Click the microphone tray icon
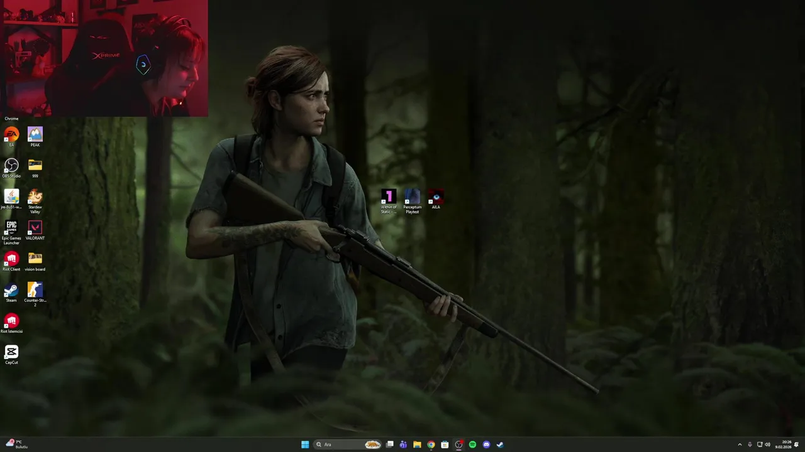The height and width of the screenshot is (452, 805). click(750, 444)
